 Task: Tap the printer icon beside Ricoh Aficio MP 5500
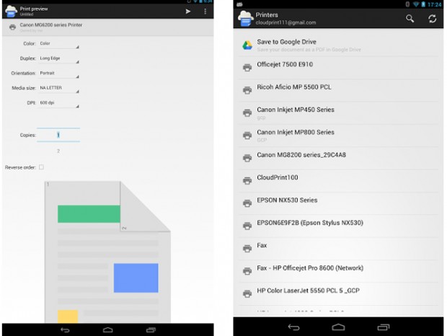(x=247, y=90)
